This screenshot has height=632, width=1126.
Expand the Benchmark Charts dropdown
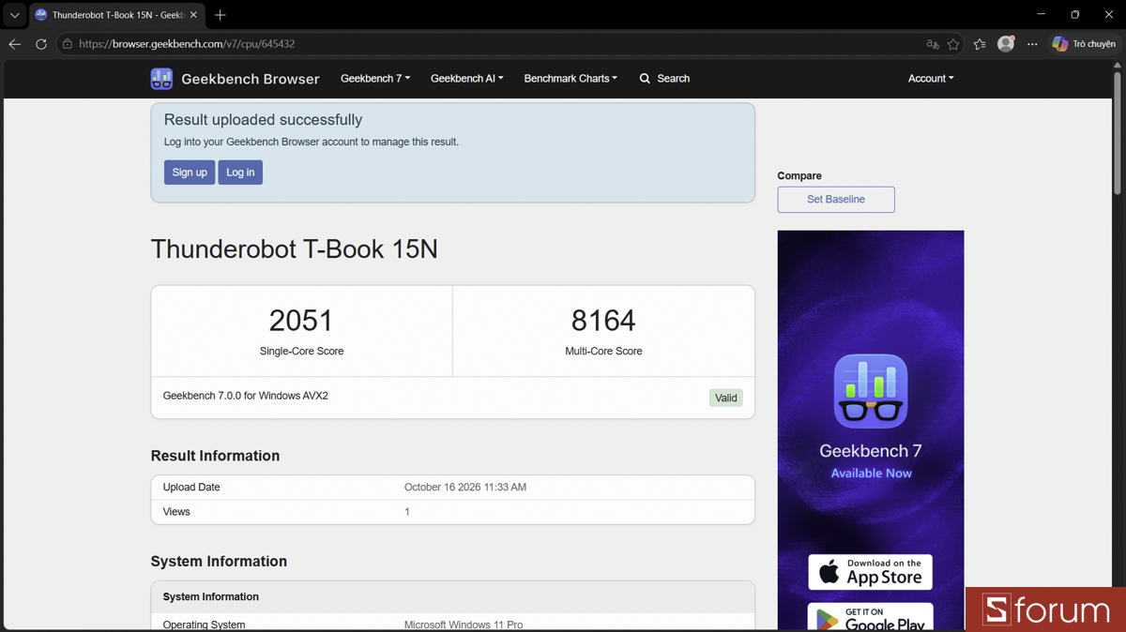571,79
